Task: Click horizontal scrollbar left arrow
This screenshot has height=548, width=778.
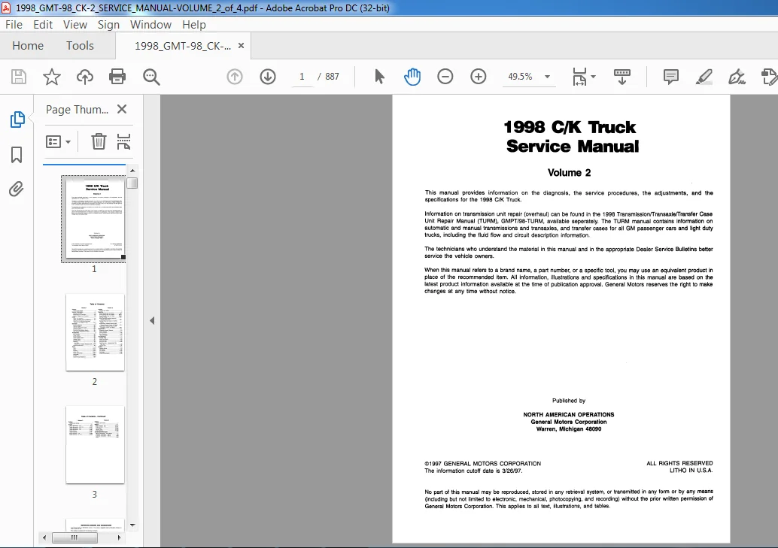Action: click(44, 537)
